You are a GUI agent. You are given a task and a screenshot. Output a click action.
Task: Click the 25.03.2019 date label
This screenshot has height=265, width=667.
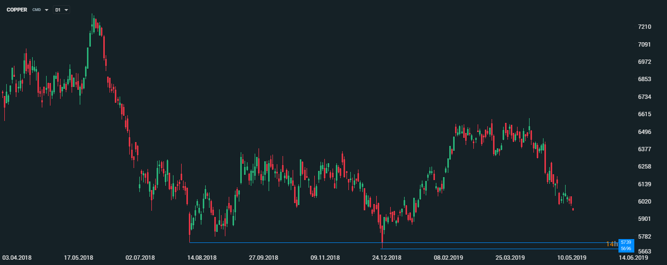[510, 258]
